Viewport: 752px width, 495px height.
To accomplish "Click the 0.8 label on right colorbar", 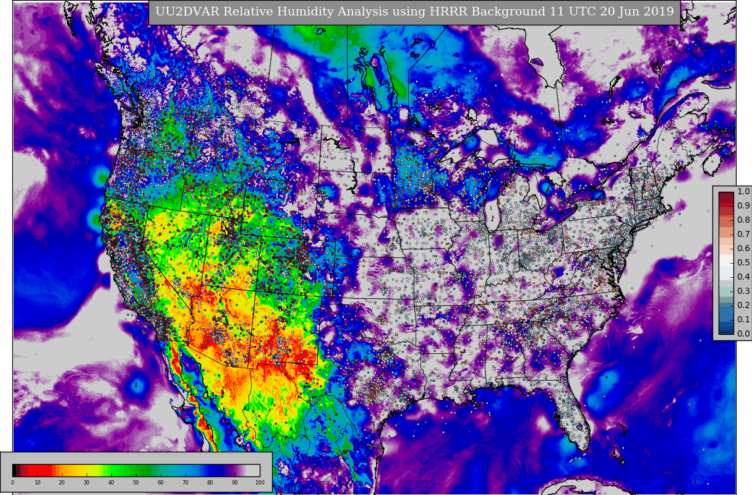I will [x=743, y=220].
